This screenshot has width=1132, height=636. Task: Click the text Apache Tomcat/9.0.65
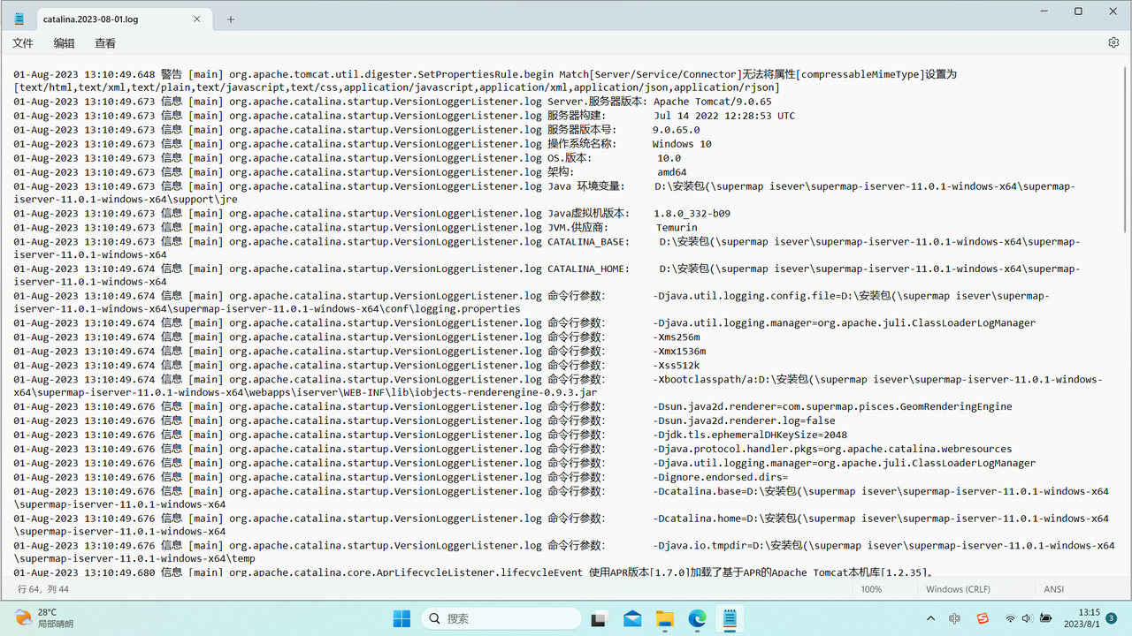click(713, 102)
